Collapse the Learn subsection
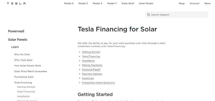The height and width of the screenshot is (101, 215). tap(15, 47)
